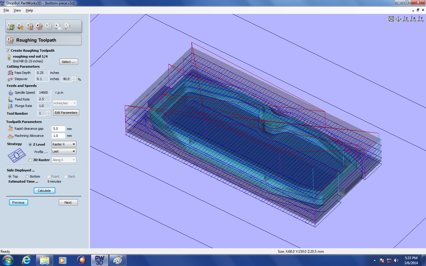Click the Feed Rate icon
This screenshot has height=266, width=426.
[x=11, y=99]
